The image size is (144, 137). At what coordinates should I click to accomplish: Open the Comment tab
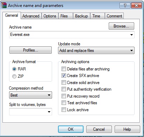[x=114, y=16]
